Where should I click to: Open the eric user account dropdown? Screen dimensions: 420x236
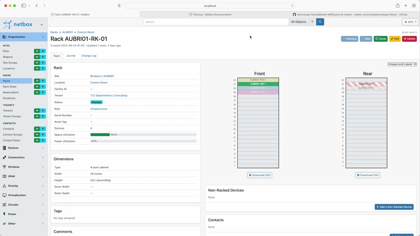410,22
